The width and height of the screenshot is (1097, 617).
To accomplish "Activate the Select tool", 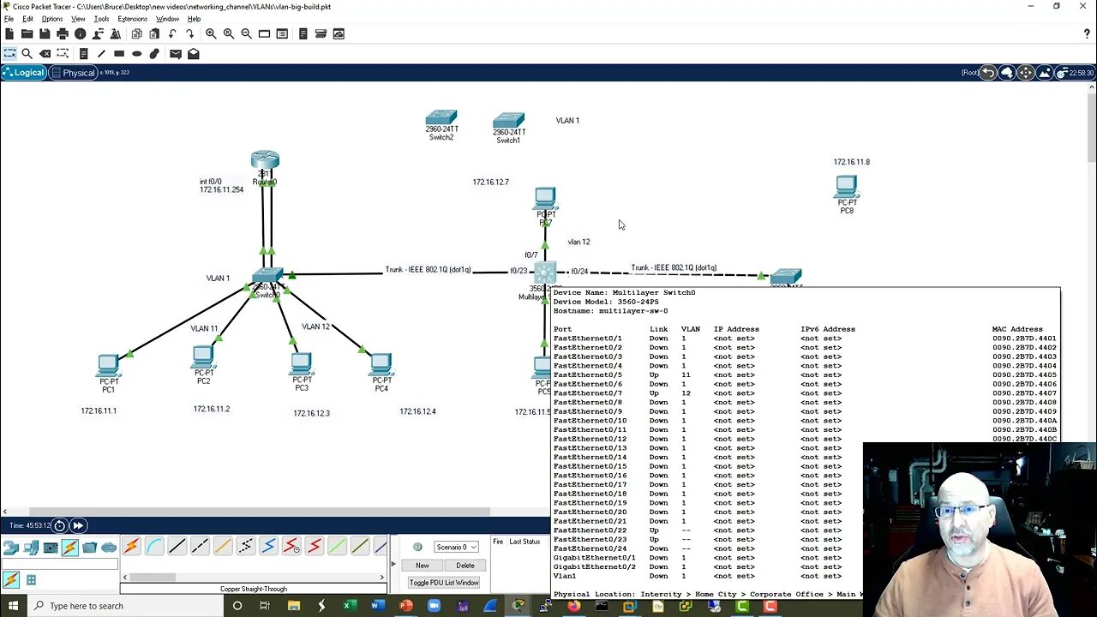I will pos(9,53).
